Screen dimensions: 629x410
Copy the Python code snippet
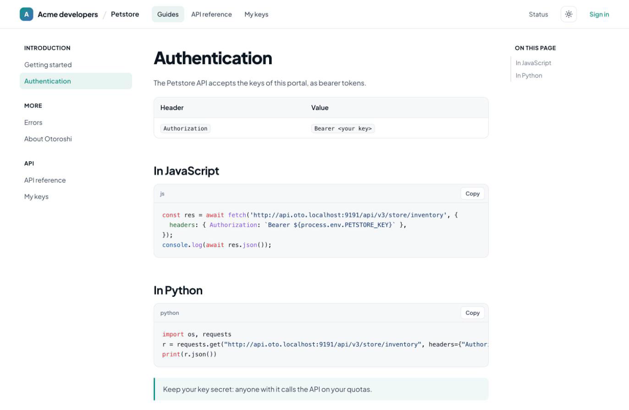472,313
